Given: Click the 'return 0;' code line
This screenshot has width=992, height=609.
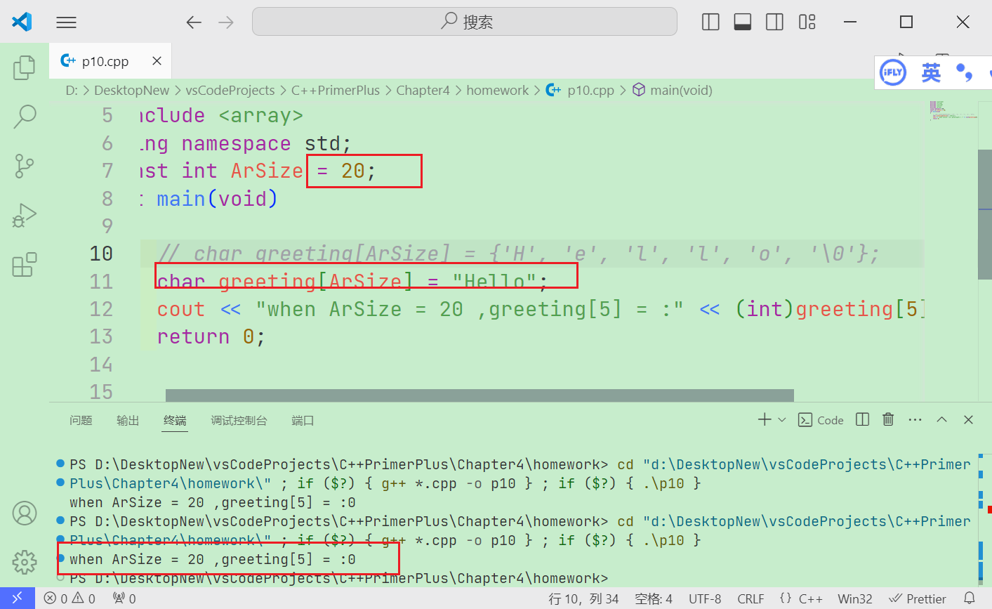Looking at the screenshot, I should (x=211, y=336).
